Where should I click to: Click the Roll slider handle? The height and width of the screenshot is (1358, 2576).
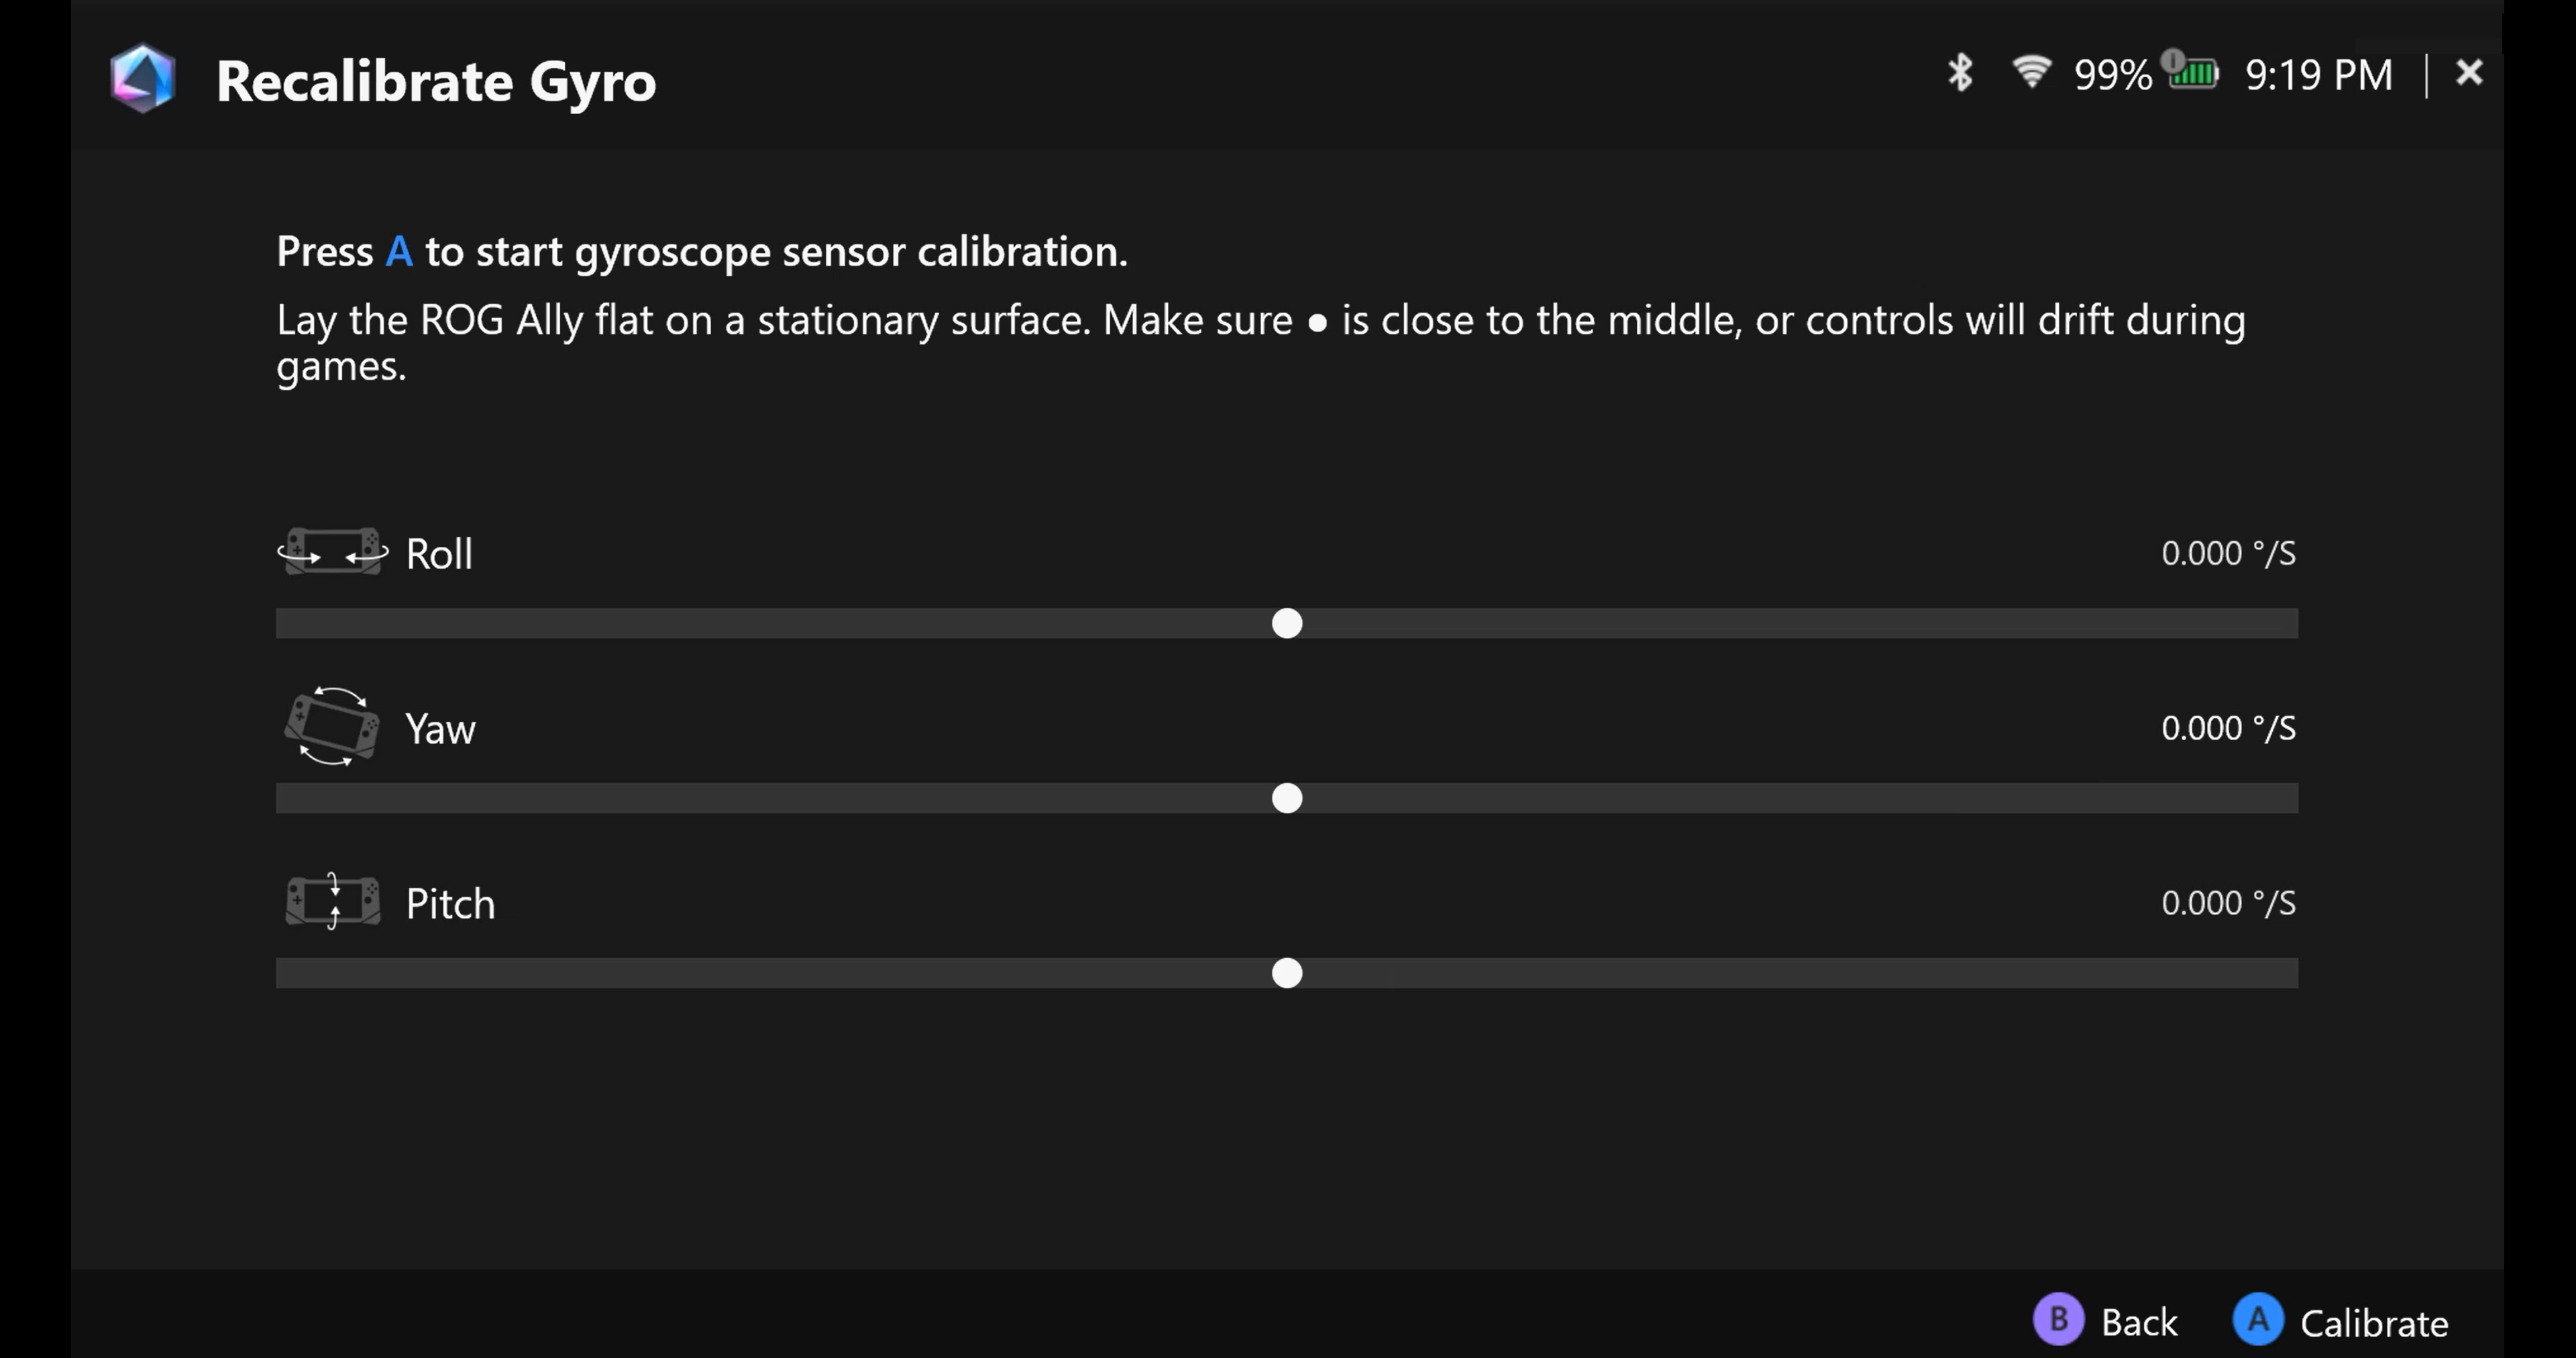pos(1287,623)
